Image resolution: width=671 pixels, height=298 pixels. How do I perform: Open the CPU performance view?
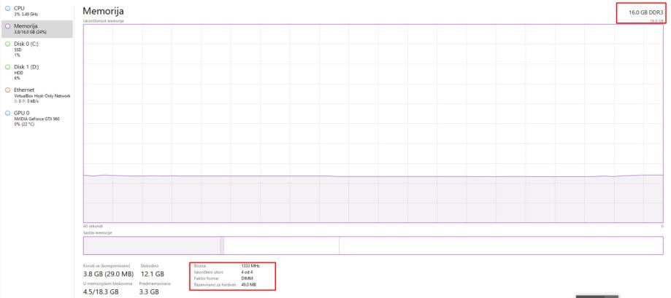tap(37, 11)
